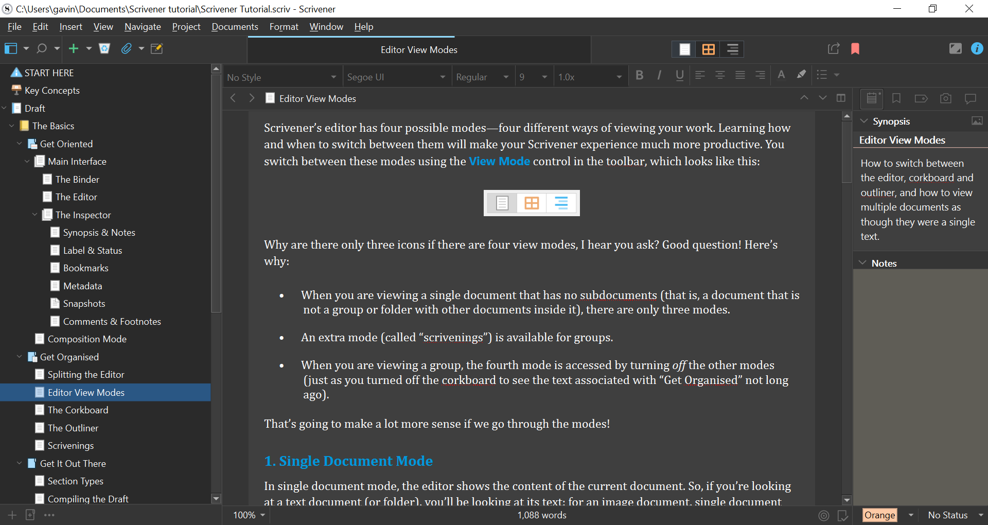Open the Regular font weight dropdown
The width and height of the screenshot is (988, 525).
483,77
